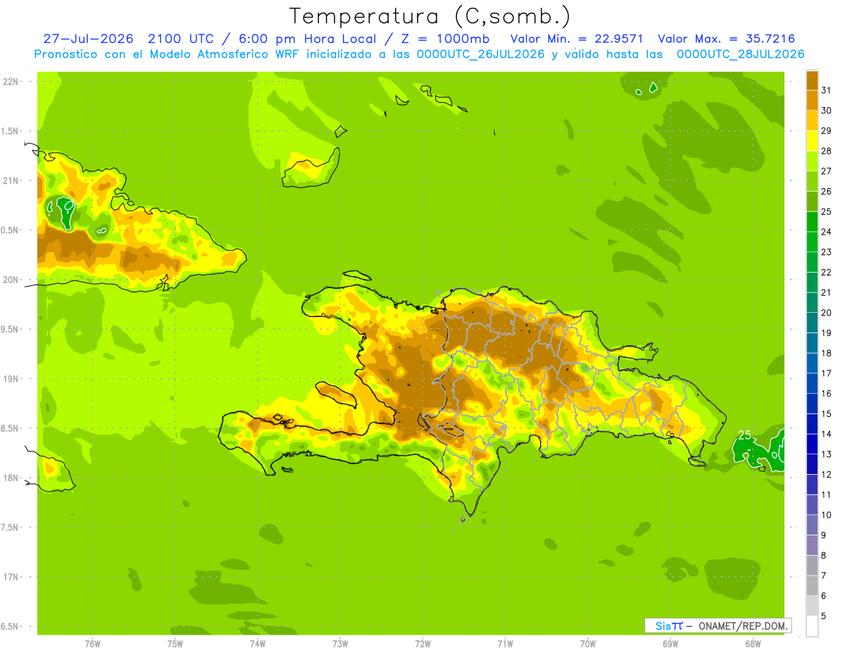The height and width of the screenshot is (653, 845).
Task: Click the "ONAMET/REP.DOM." credit text
Action: pyautogui.click(x=743, y=626)
